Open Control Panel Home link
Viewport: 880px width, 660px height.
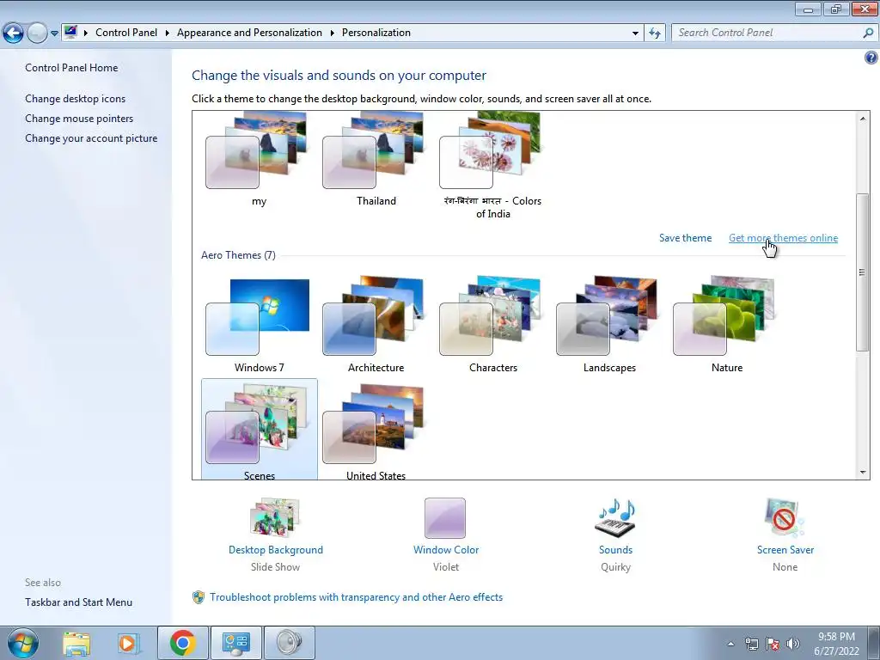tap(71, 67)
